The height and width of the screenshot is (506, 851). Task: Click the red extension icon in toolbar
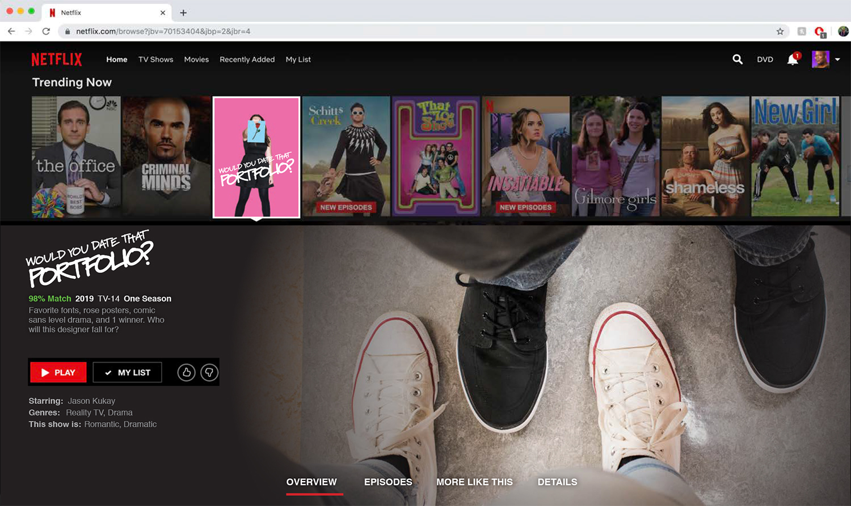(x=820, y=32)
